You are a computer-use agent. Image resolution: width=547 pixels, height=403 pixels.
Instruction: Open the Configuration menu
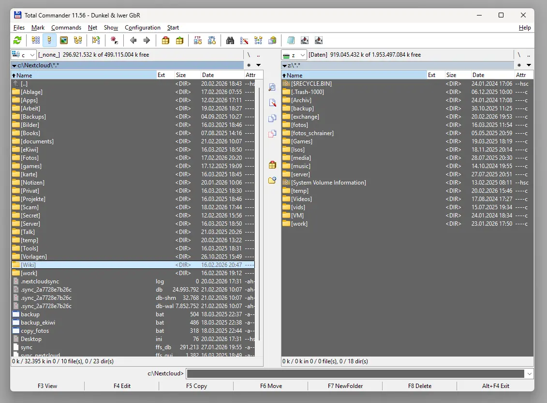(x=142, y=28)
